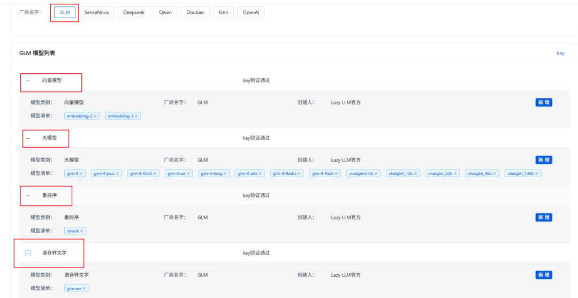Screen dimensions: 578x298
Task: Remove the embedding-3 tag
Action: click(x=136, y=116)
